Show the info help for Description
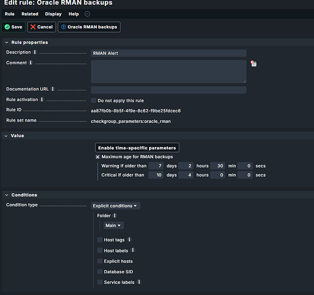This screenshot has width=314, height=295. click(35, 52)
